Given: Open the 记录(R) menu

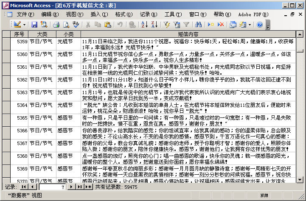Looking at the screenshot, I should (x=149, y=14).
